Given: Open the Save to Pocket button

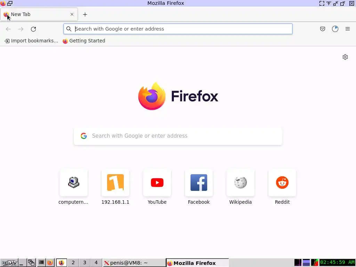Looking at the screenshot, I should tap(322, 29).
